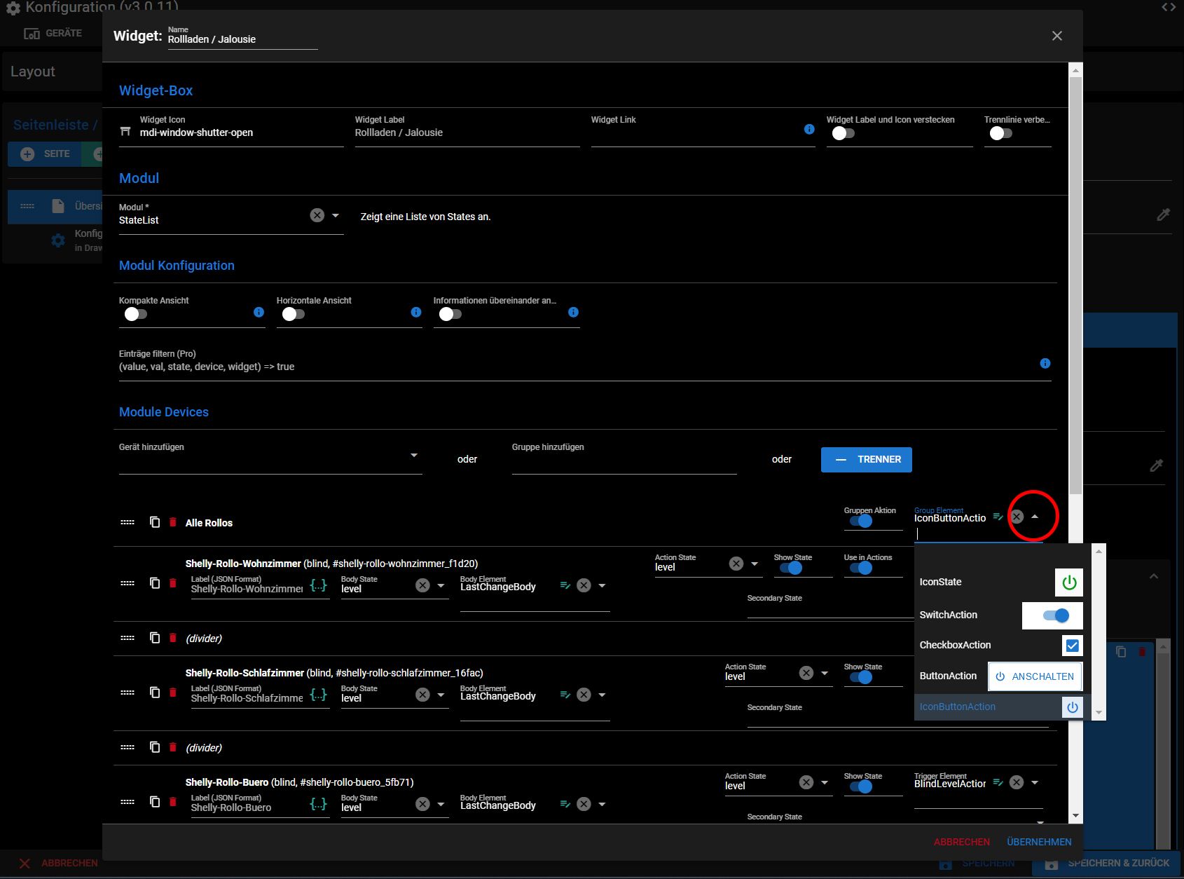Image resolution: width=1184 pixels, height=879 pixels.
Task: Toggle the Trennlinie verbergen switch
Action: pyautogui.click(x=1001, y=133)
